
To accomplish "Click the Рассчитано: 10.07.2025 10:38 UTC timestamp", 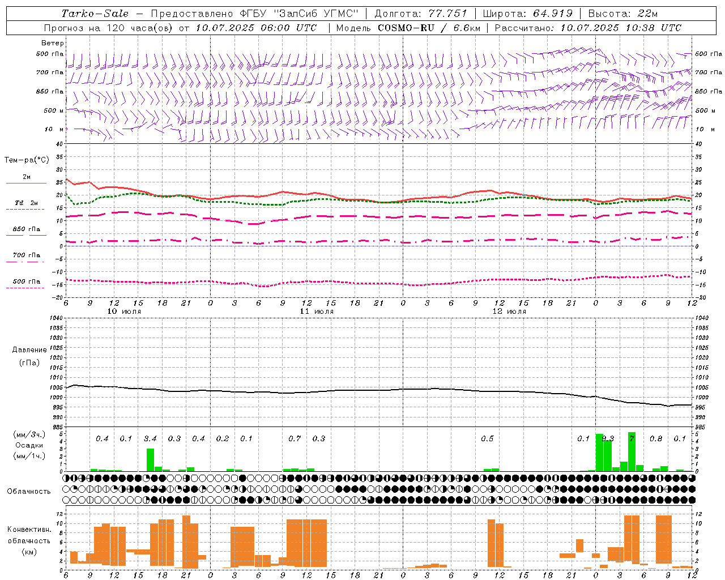I will tap(588, 28).
